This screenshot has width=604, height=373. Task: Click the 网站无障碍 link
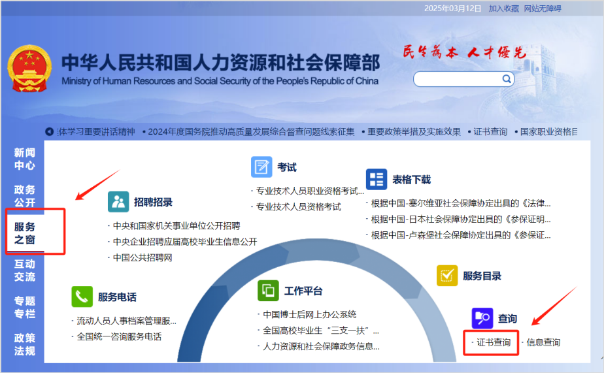pyautogui.click(x=543, y=8)
